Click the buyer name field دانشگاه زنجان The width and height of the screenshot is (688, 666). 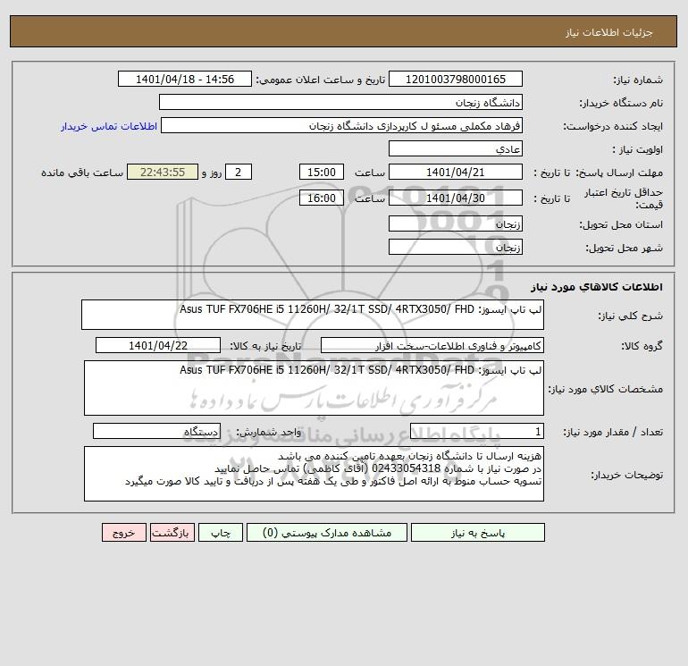pyautogui.click(x=340, y=102)
